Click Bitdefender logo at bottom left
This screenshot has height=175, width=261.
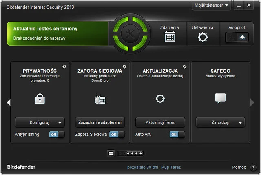[21, 167]
